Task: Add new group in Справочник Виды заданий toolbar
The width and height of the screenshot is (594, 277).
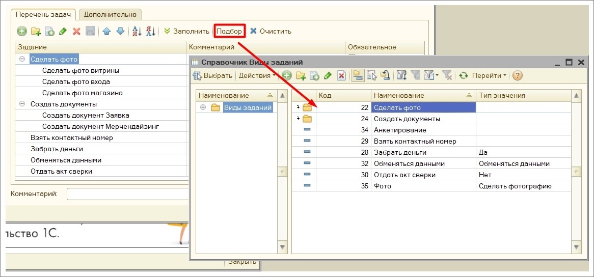Action: 301,76
